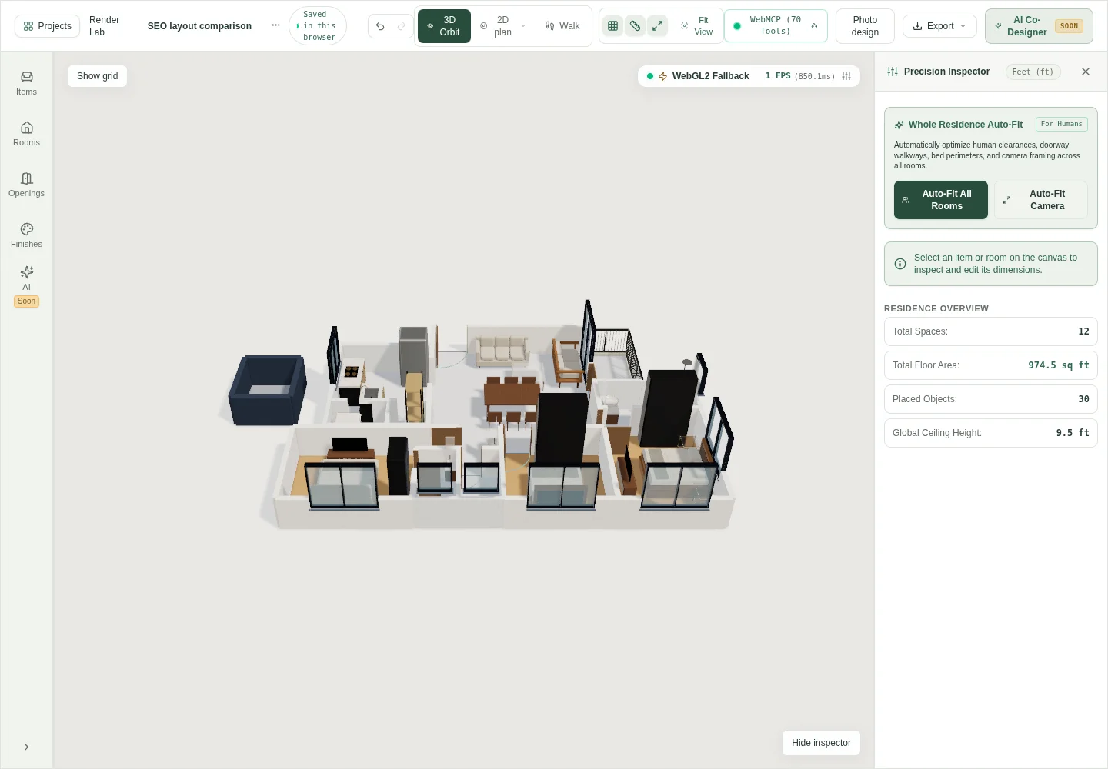The image size is (1108, 769).
Task: Toggle the ruler measurement tool
Action: [635, 26]
